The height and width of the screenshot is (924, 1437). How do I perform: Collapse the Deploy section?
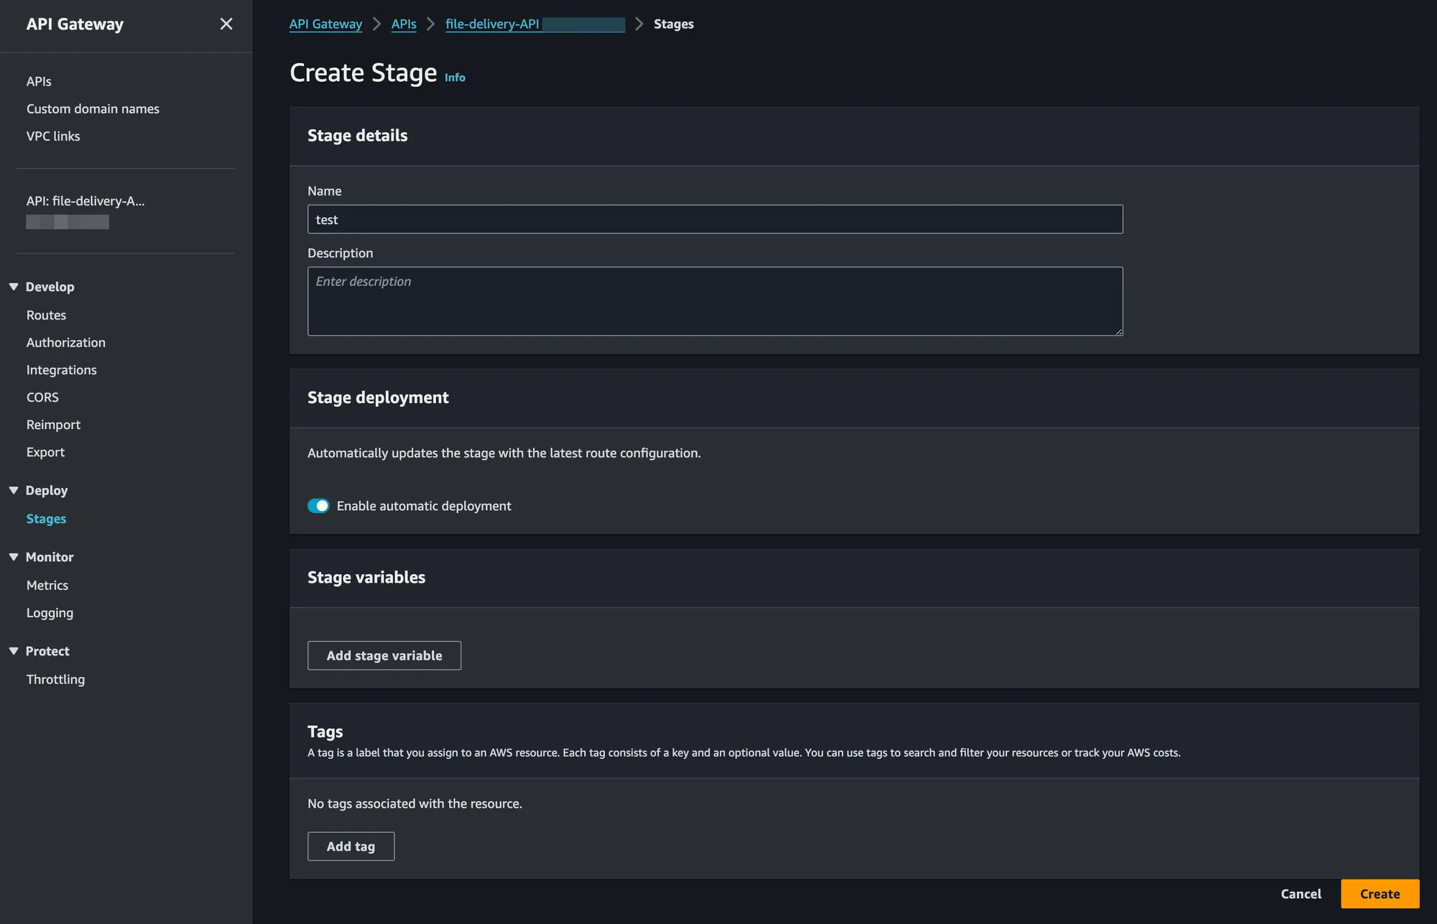(x=14, y=490)
